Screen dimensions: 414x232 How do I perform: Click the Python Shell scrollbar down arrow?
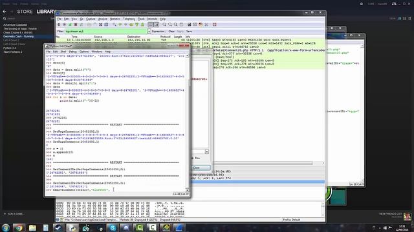coord(187,189)
